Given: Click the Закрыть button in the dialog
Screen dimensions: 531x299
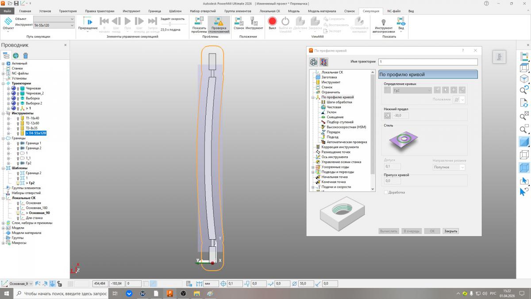Looking at the screenshot, I should pos(450,231).
